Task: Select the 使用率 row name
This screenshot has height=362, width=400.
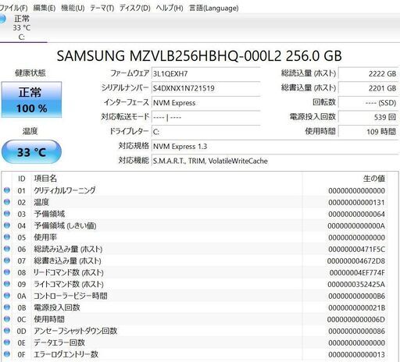Action: (x=45, y=237)
